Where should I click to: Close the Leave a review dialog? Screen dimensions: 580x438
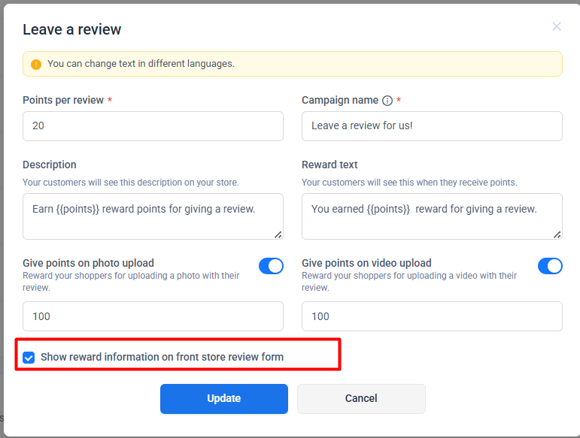[x=556, y=26]
